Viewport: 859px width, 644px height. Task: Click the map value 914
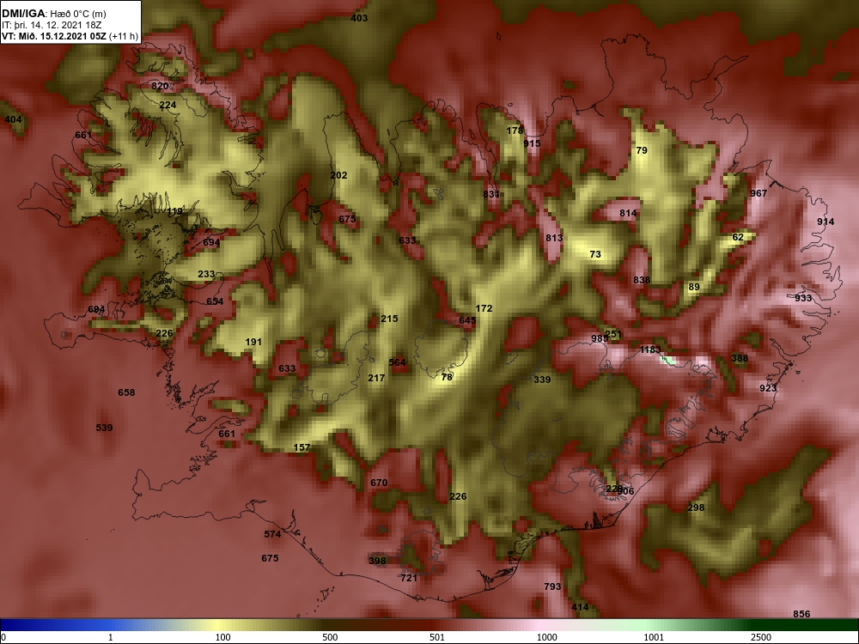point(825,222)
